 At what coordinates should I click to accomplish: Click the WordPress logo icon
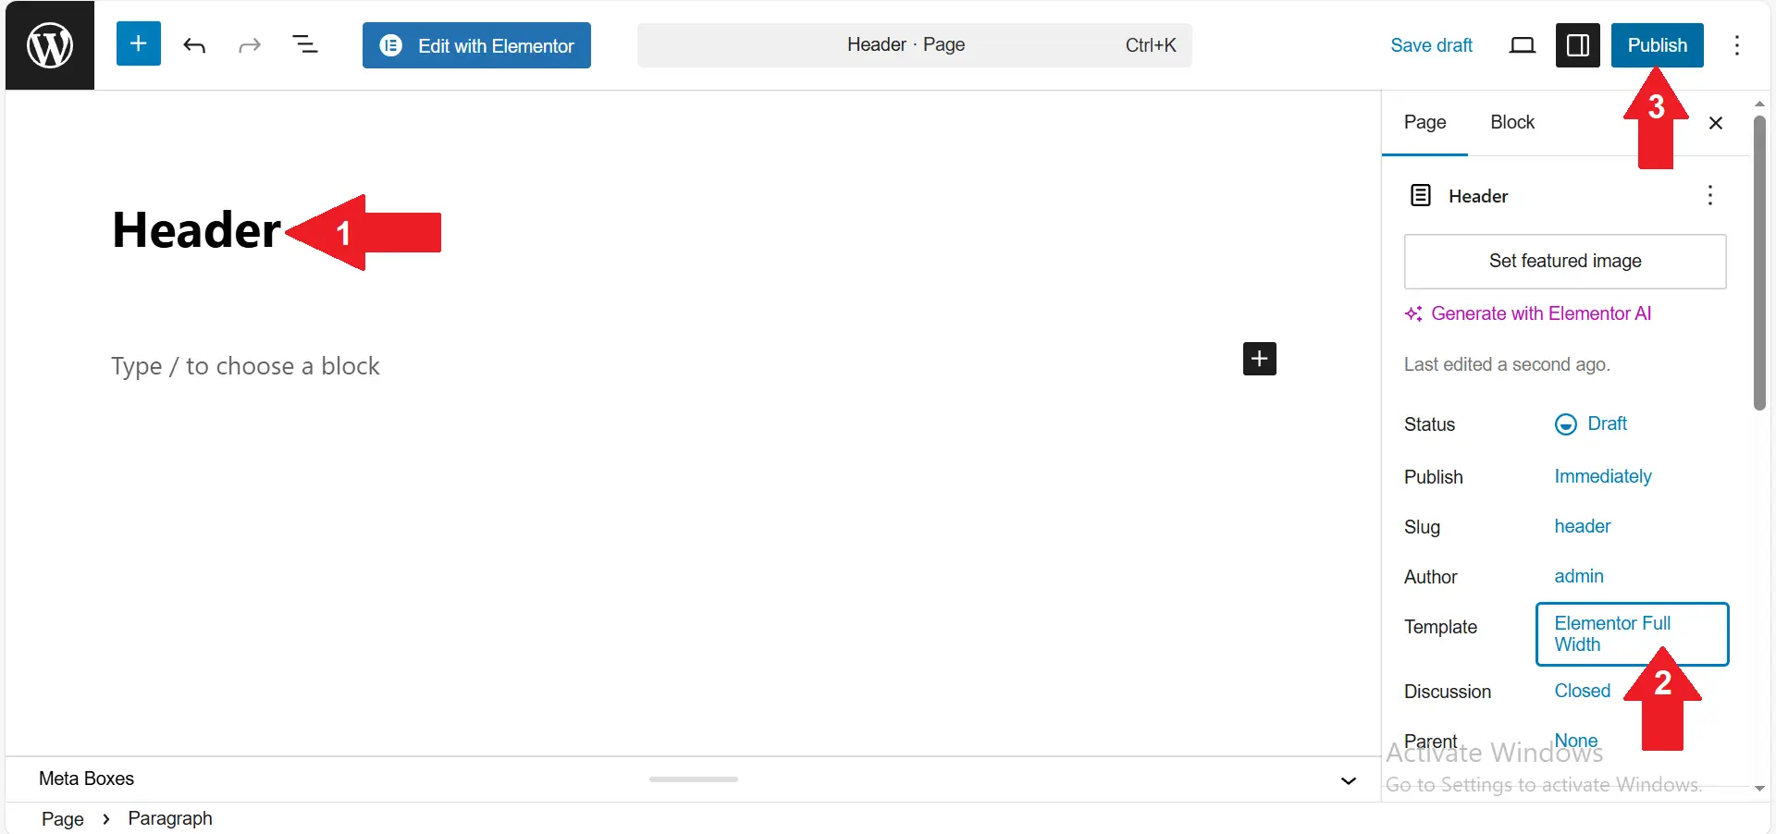(47, 44)
